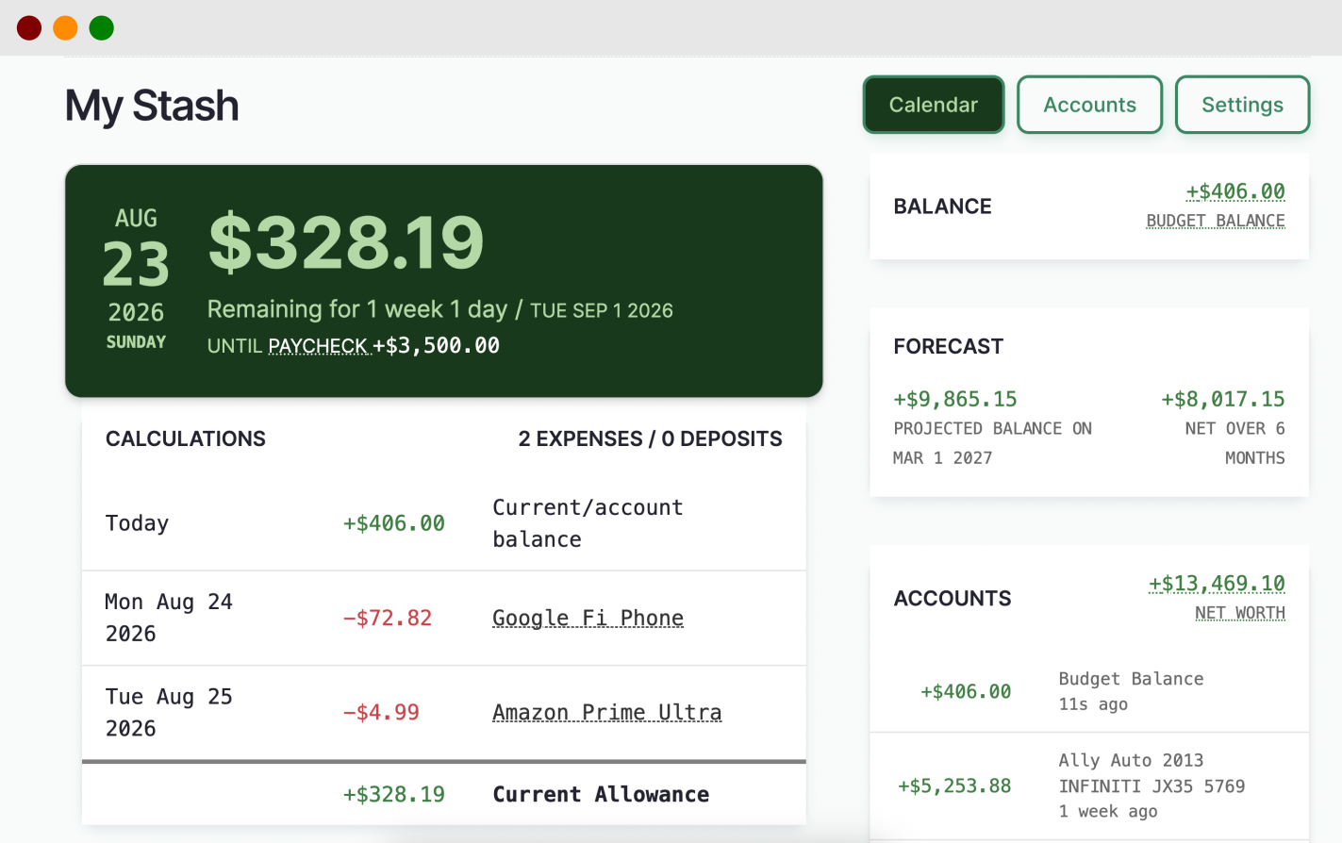Click the Current Allowance label
The height and width of the screenshot is (843, 1342).
[x=601, y=794]
